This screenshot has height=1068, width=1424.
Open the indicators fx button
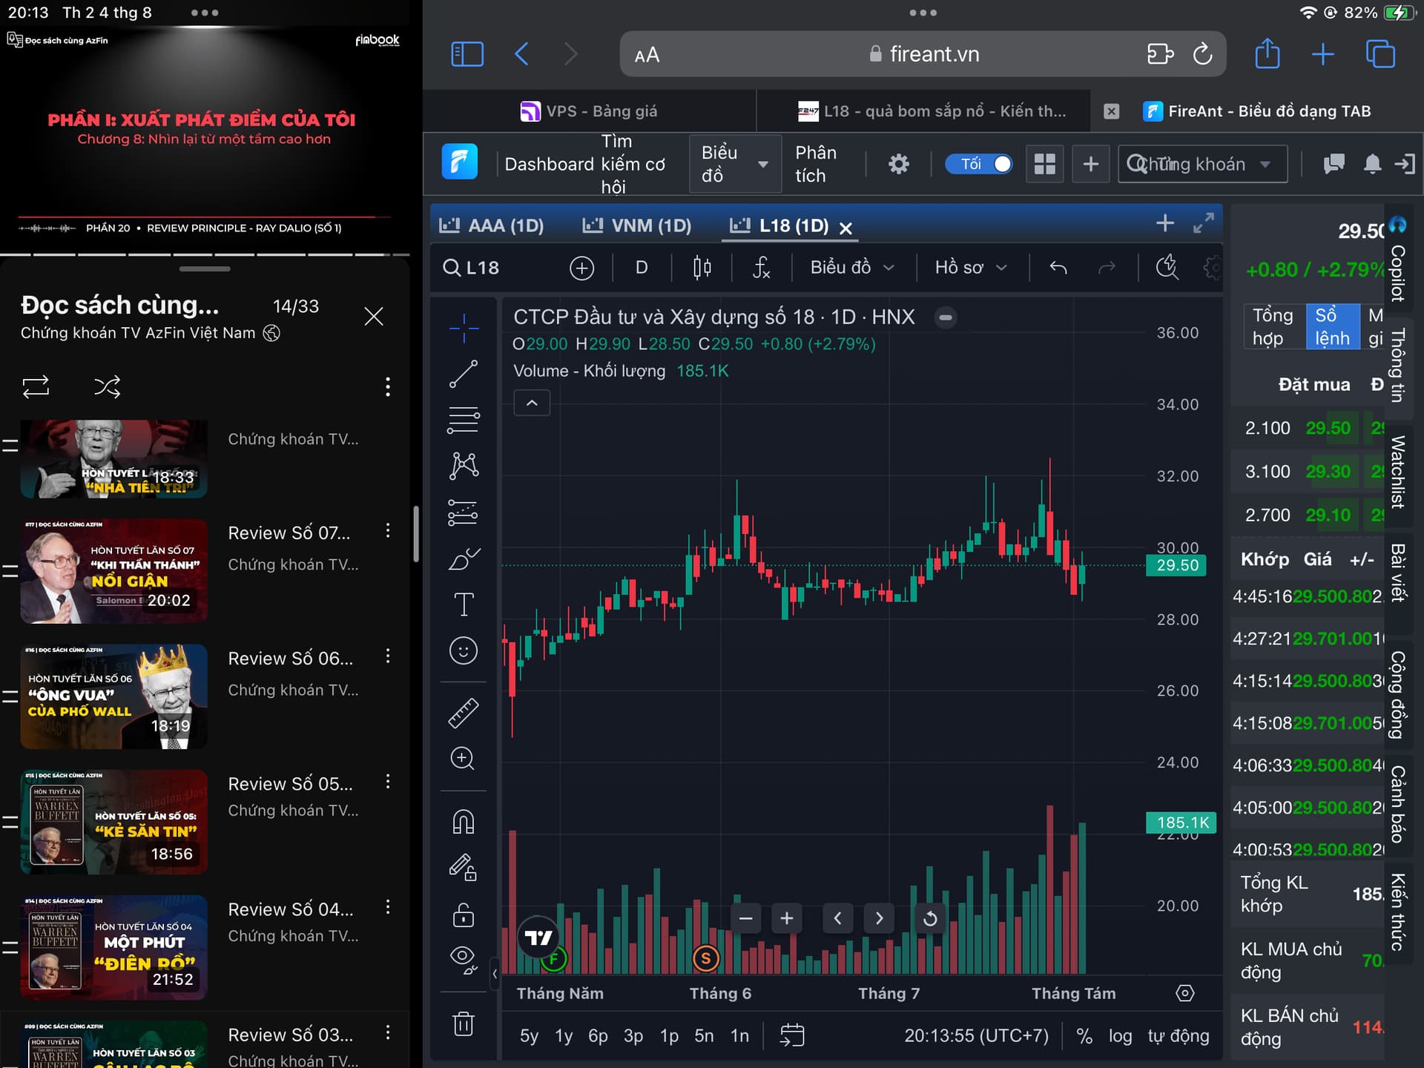pyautogui.click(x=761, y=268)
